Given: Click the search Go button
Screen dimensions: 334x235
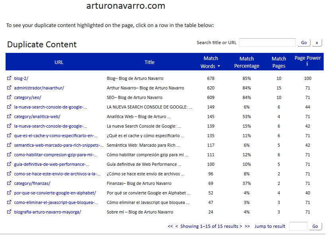Looking at the screenshot, I should click(304, 43).
